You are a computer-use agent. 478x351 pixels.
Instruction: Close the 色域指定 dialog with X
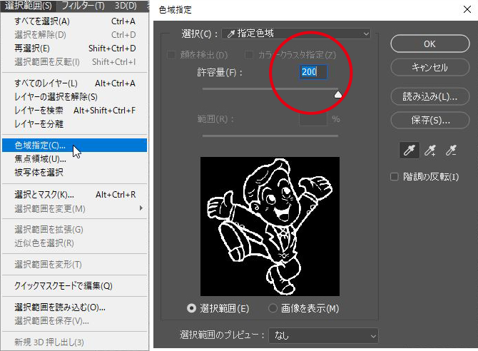467,9
